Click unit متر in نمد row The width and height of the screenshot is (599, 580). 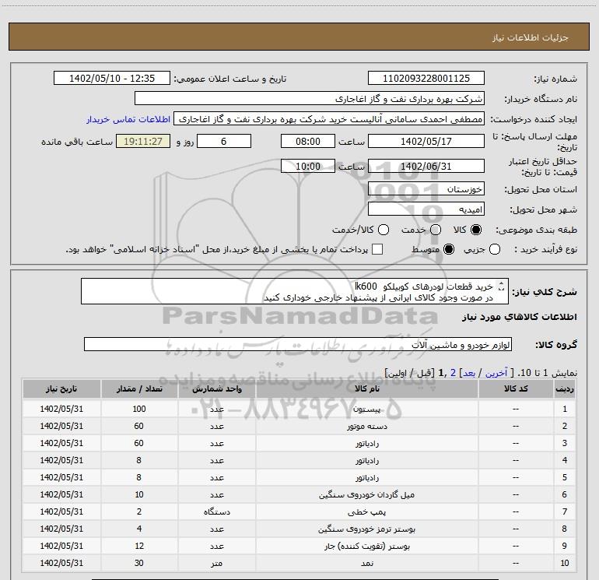pyautogui.click(x=216, y=563)
